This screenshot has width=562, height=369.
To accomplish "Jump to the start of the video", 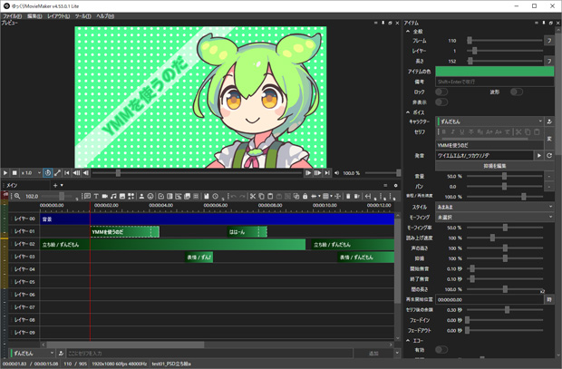I will point(67,173).
